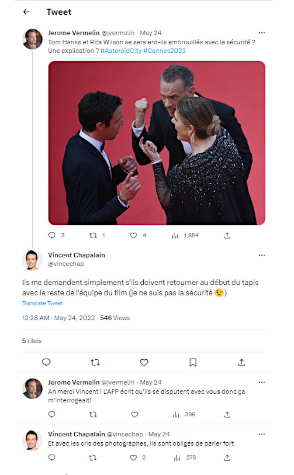This screenshot has width=294, height=475.
Task: Like the top tweet with 4 likes
Action: [134, 235]
